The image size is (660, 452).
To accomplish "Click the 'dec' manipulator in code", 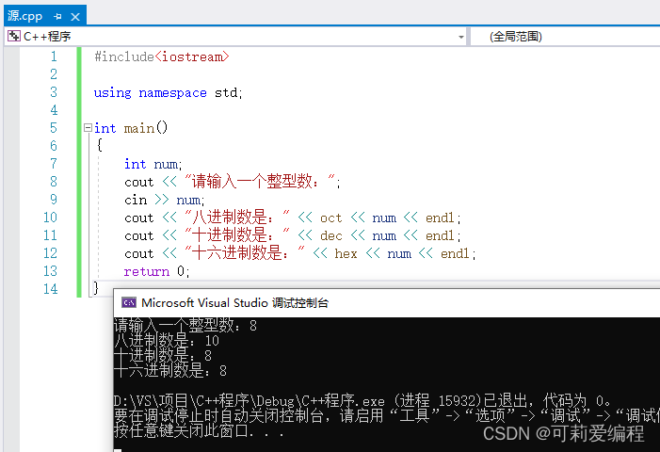I will [330, 235].
